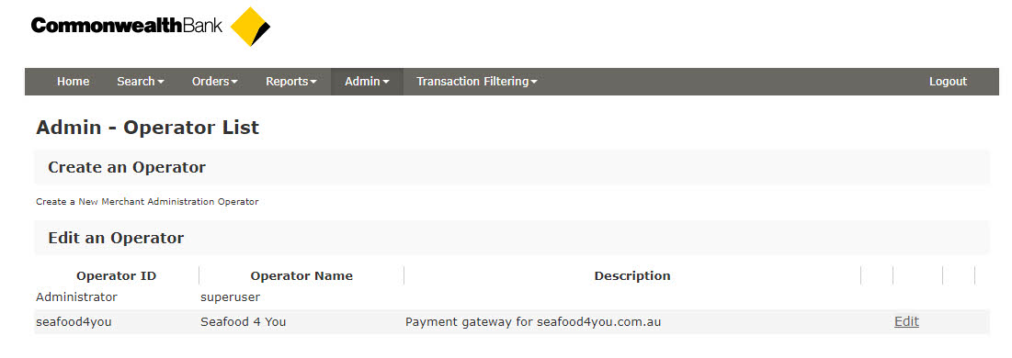Open the Transaction Filtering dropdown
The height and width of the screenshot is (358, 1012).
pos(477,82)
